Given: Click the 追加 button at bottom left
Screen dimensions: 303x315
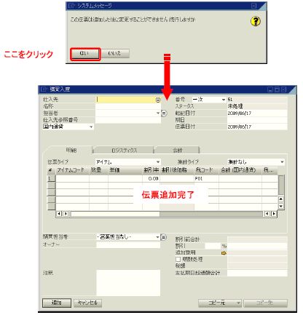Looking at the screenshot, I should [x=57, y=303].
